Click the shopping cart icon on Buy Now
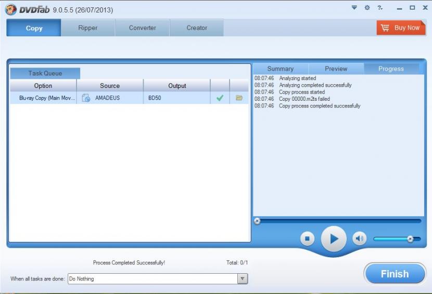The height and width of the screenshot is (294, 432). click(x=385, y=28)
